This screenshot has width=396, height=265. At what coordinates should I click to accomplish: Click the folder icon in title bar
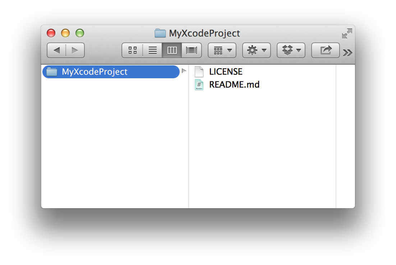coord(160,33)
